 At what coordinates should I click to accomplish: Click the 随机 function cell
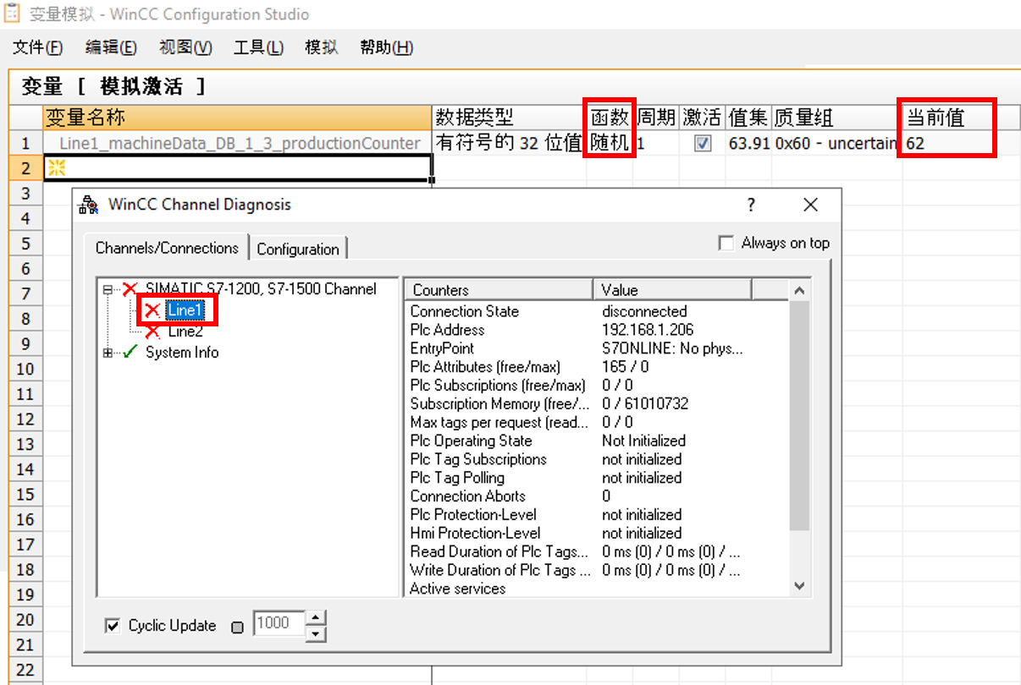(x=610, y=144)
